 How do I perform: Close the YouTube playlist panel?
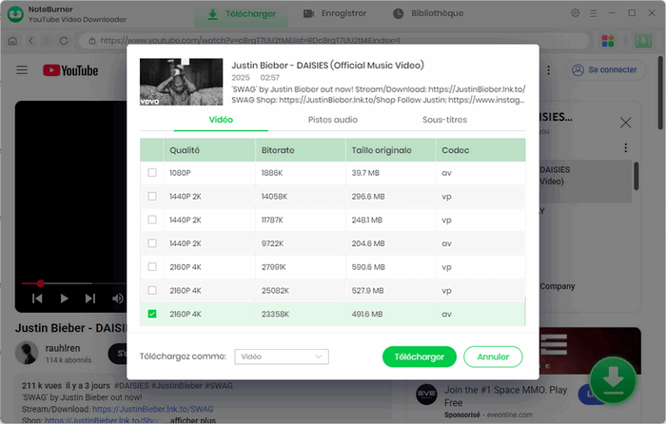(x=625, y=123)
